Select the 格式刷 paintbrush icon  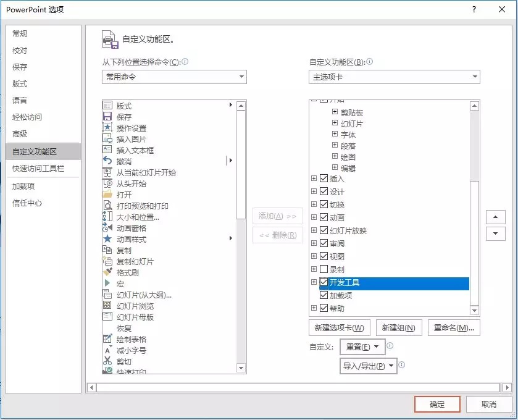click(107, 272)
